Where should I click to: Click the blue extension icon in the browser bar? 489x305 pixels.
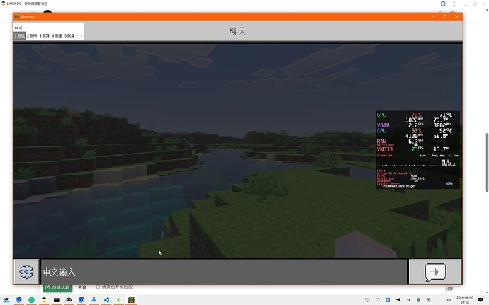pos(443,4)
